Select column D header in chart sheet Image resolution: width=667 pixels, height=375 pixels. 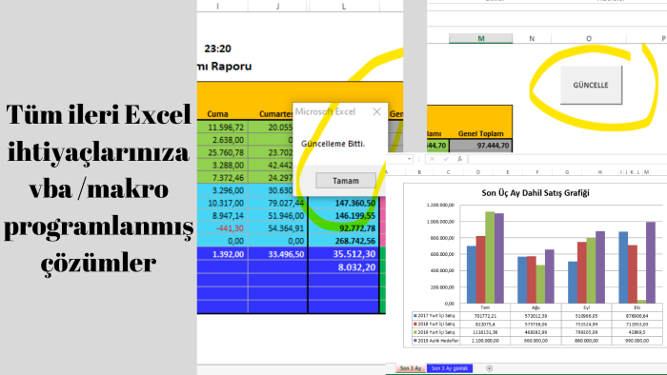pyautogui.click(x=478, y=172)
